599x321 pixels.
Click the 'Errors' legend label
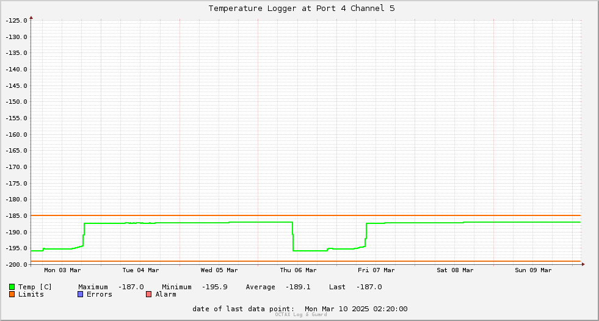100,294
